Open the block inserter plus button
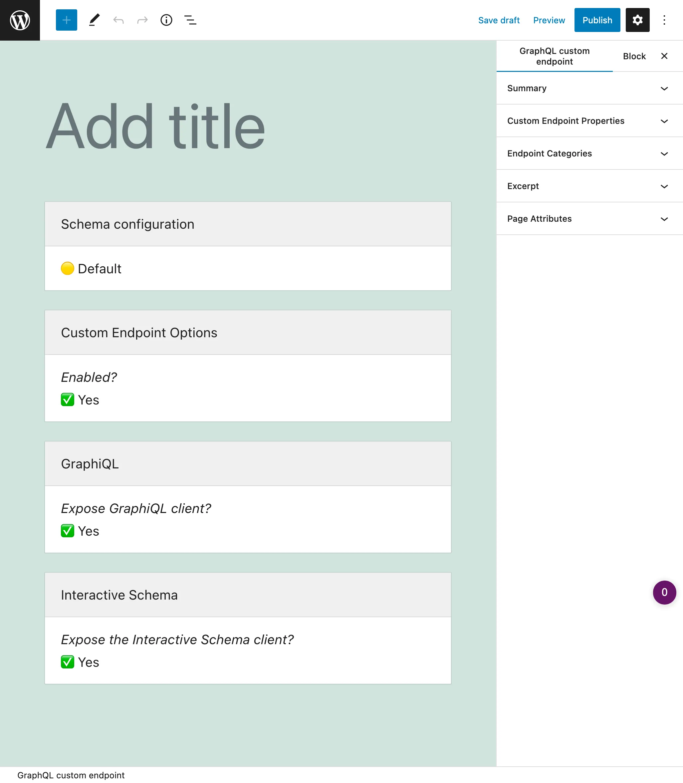The width and height of the screenshot is (683, 783). tap(66, 20)
